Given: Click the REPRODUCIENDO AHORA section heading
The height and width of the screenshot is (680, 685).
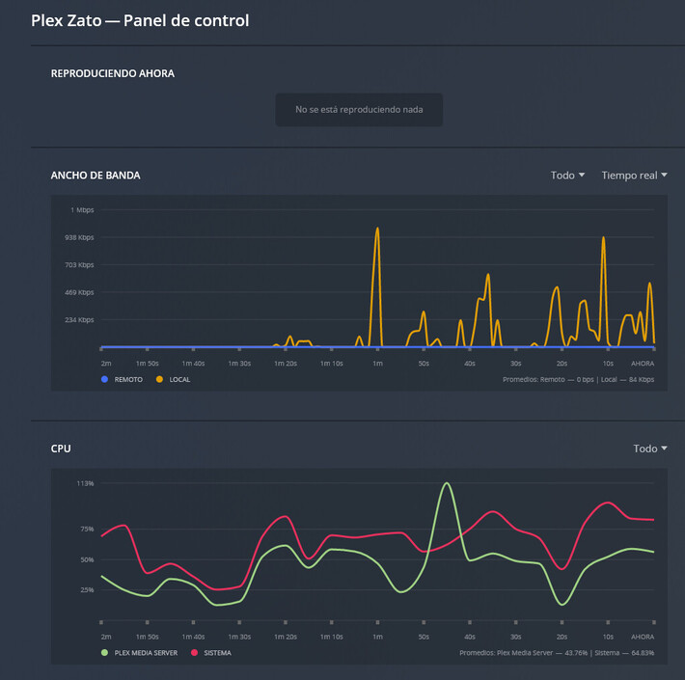Looking at the screenshot, I should pos(112,73).
